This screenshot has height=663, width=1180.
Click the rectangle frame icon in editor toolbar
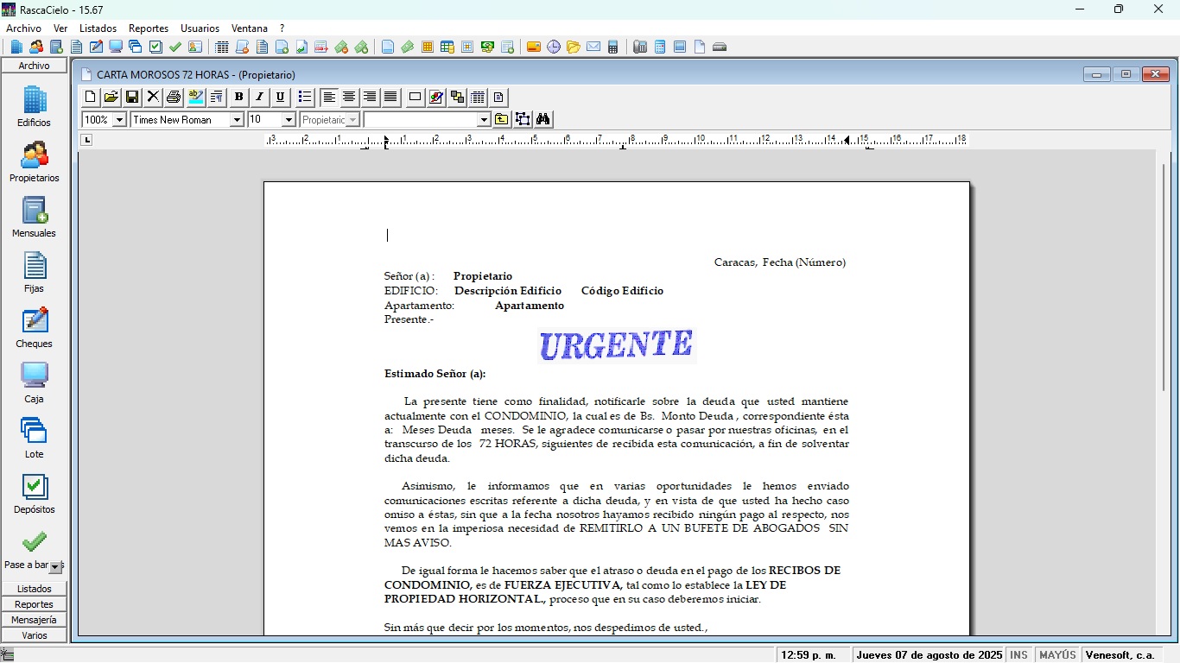point(416,97)
